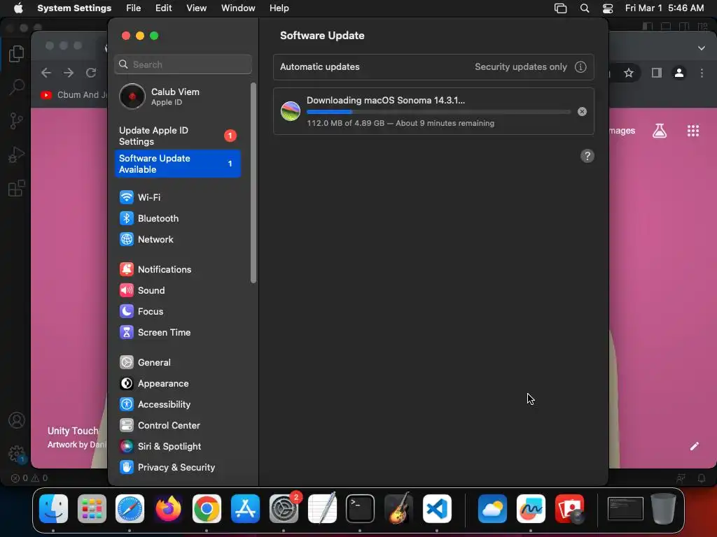Screen dimensions: 717x537
Task: Click System Settings icon in Dock
Action: 284,508
